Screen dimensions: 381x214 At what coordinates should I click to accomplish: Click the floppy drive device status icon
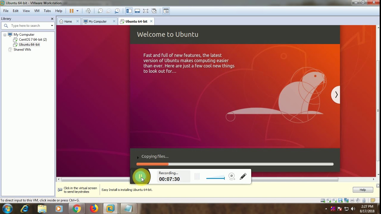340,201
